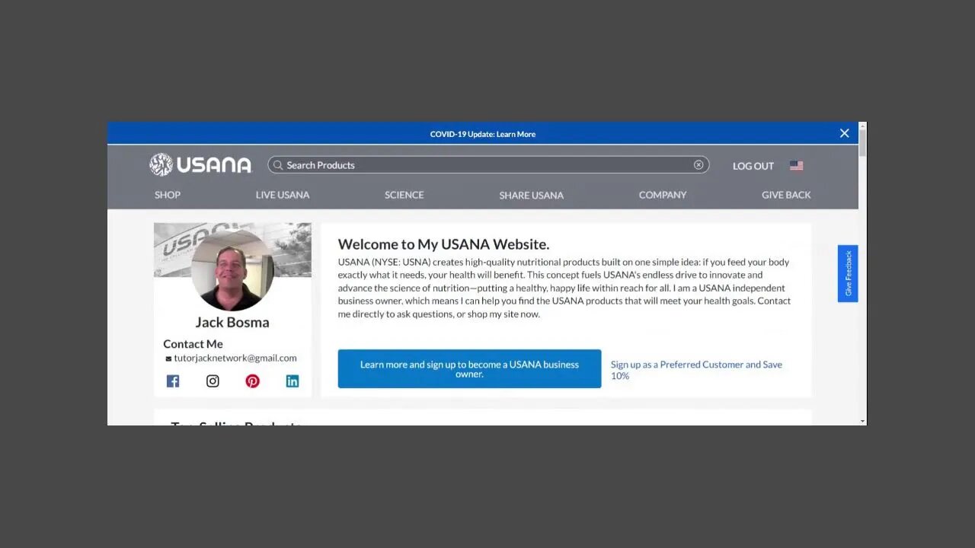Click COVID-19 Update: Learn More link

(483, 134)
